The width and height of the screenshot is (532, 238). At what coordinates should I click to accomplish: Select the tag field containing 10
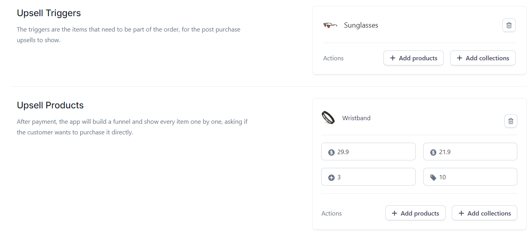(470, 177)
